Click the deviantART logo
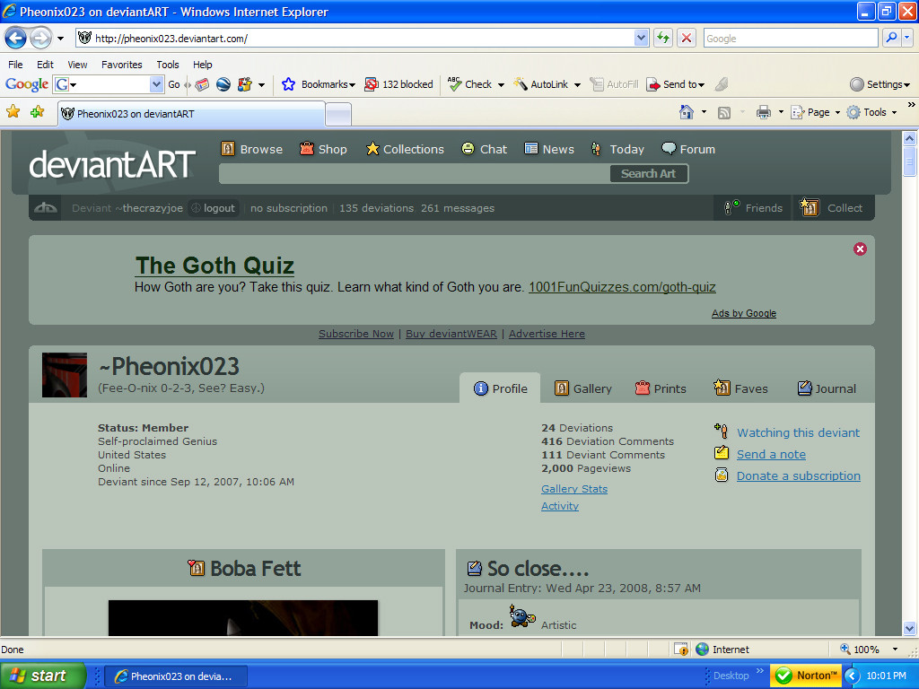The width and height of the screenshot is (919, 689). pos(112,165)
